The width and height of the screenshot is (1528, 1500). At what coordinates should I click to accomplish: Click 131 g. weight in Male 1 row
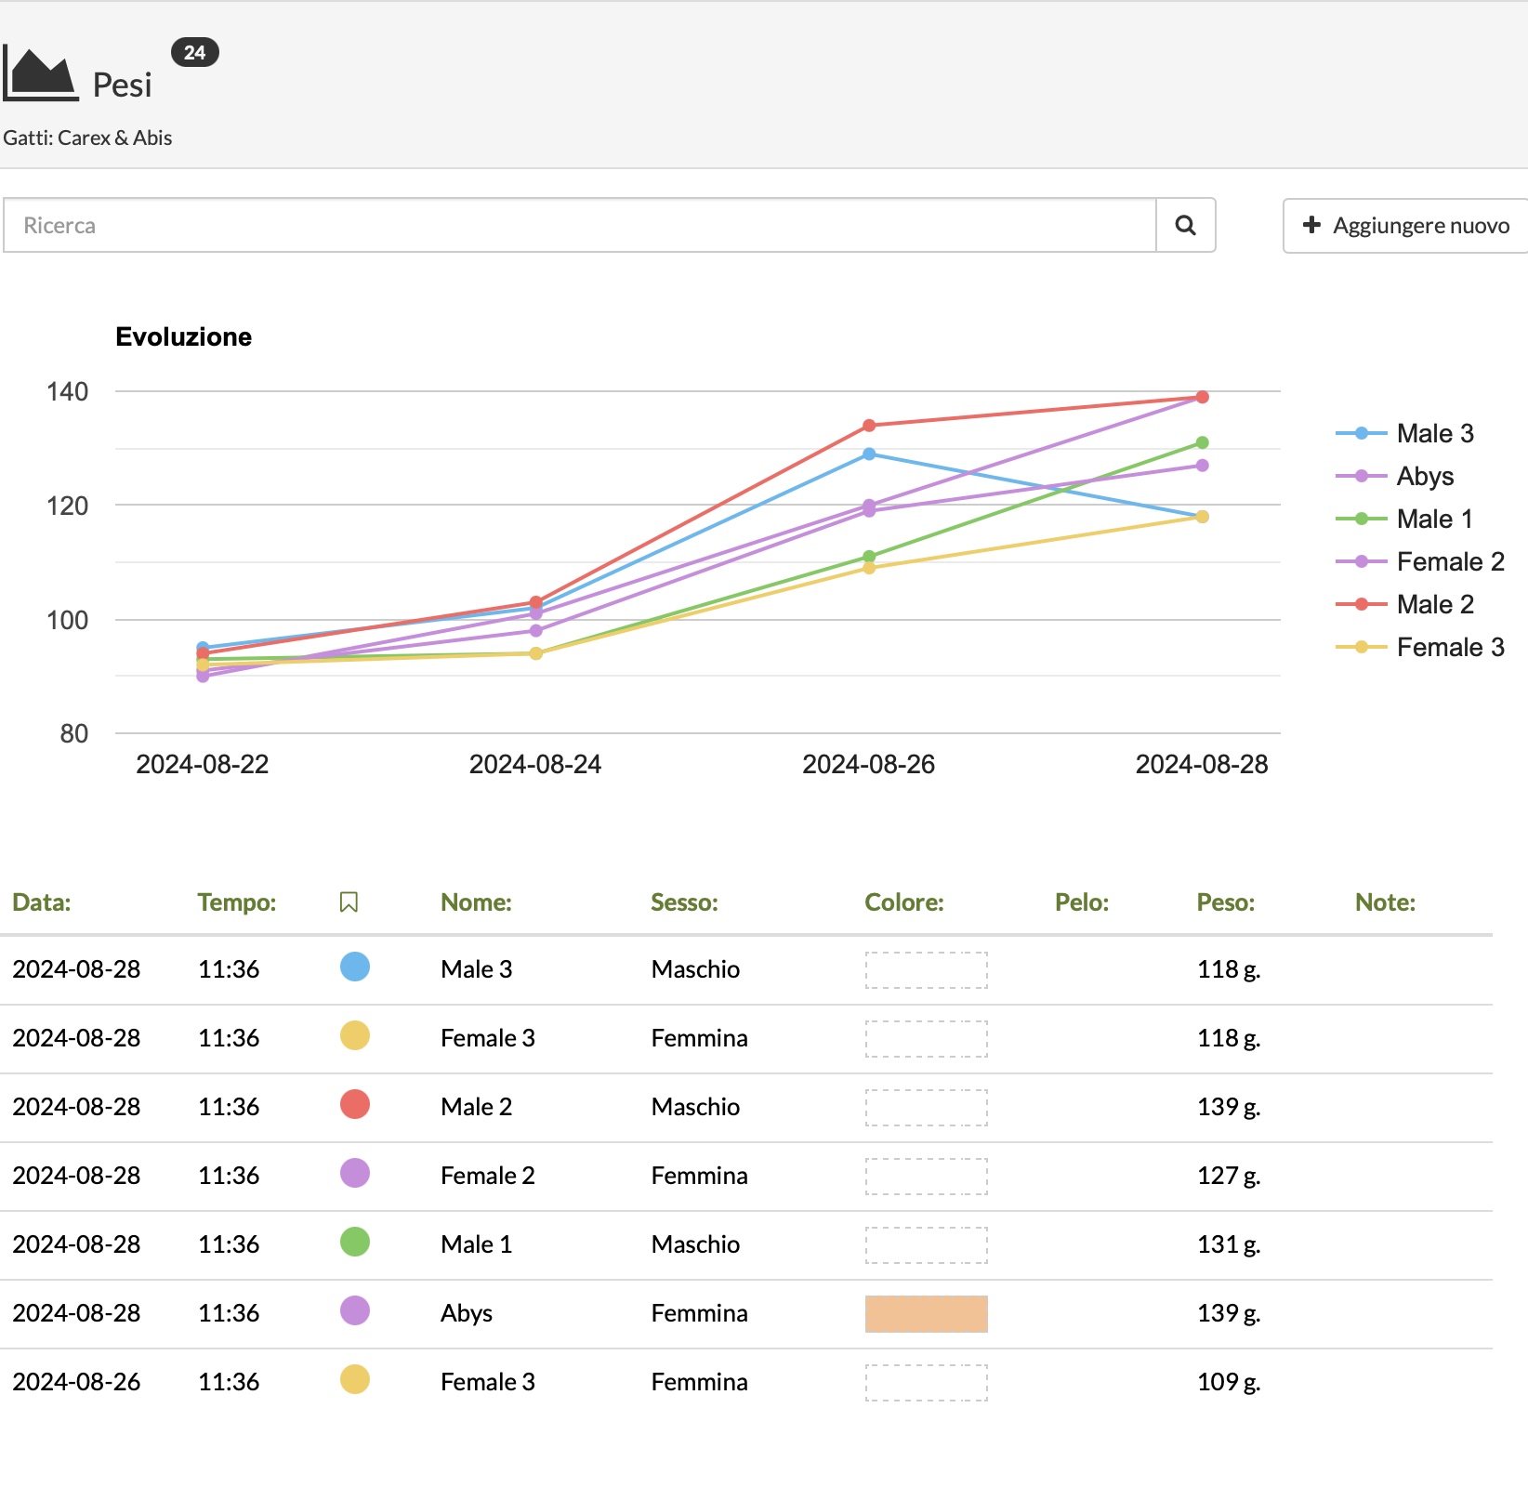pos(1229,1244)
